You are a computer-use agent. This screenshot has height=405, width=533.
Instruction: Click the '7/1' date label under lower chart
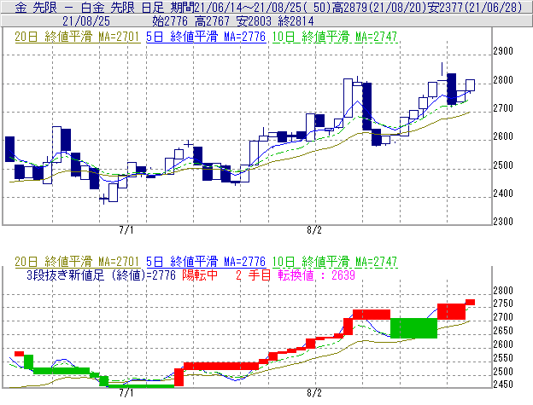click(x=126, y=393)
